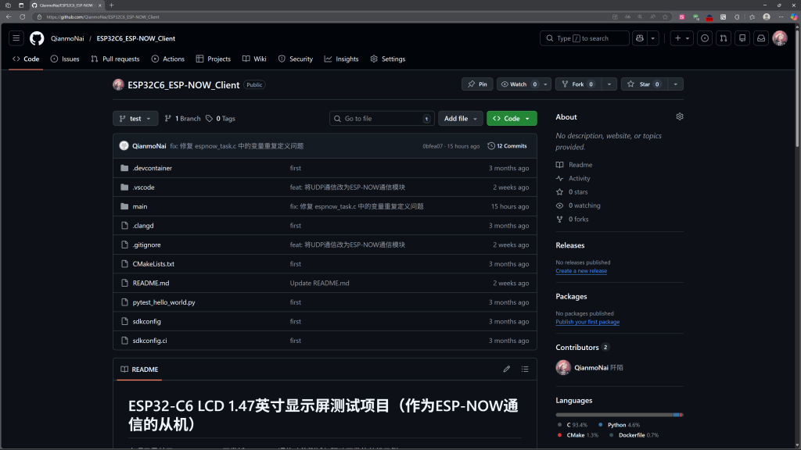View the 1 Branch link
Viewport: 801px width, 450px height.
click(182, 119)
